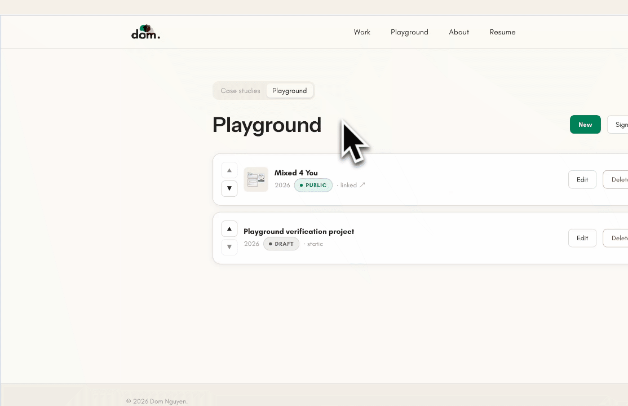Screen dimensions: 628x406
Task: Move Mixed 4 You up
Action: click(229, 170)
